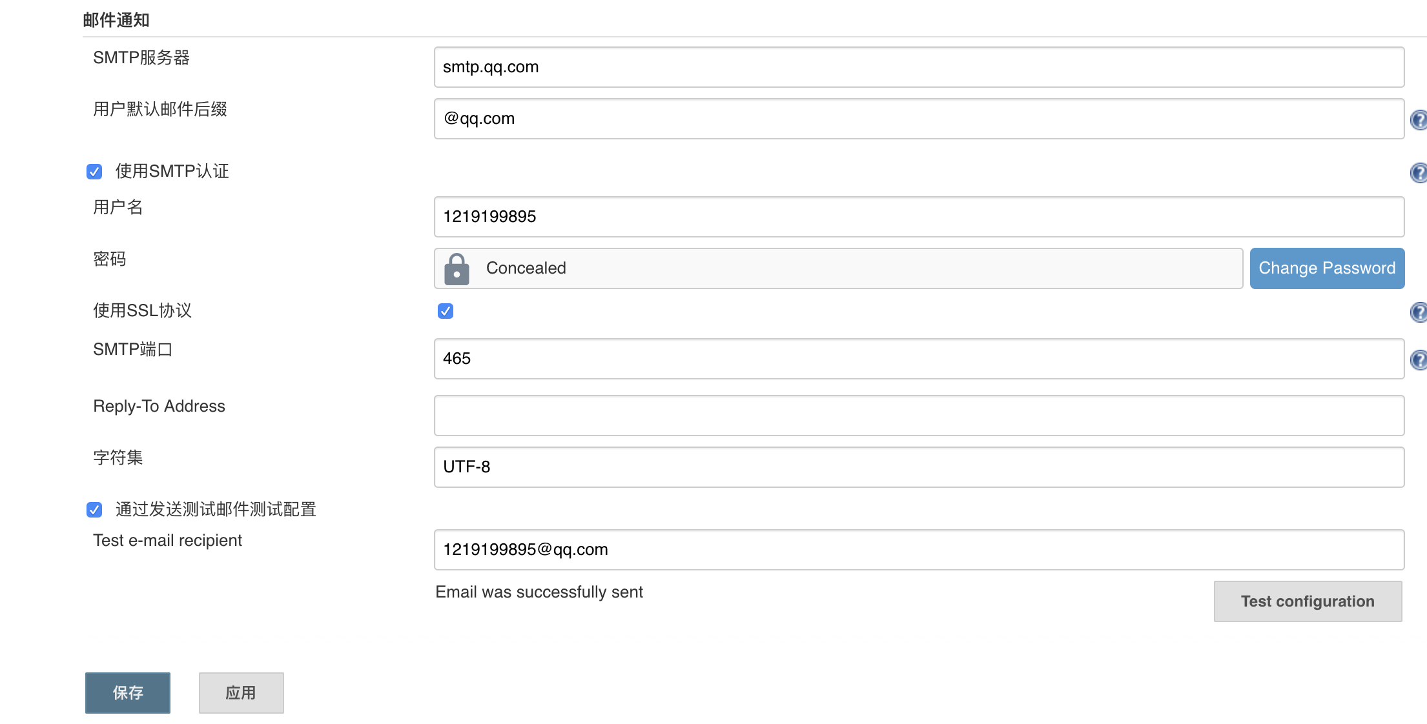Select the 用户名 field containing 1219199895

coord(919,217)
